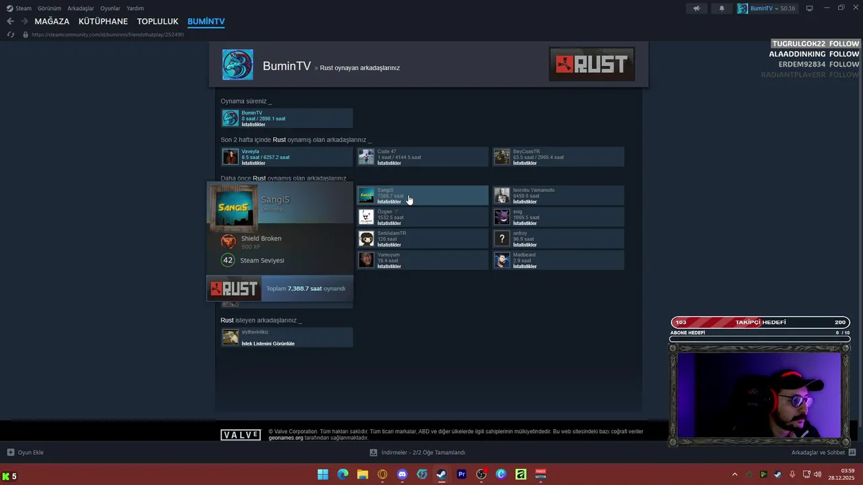
Task: Open the Arkadaşlar menu
Action: click(x=81, y=8)
